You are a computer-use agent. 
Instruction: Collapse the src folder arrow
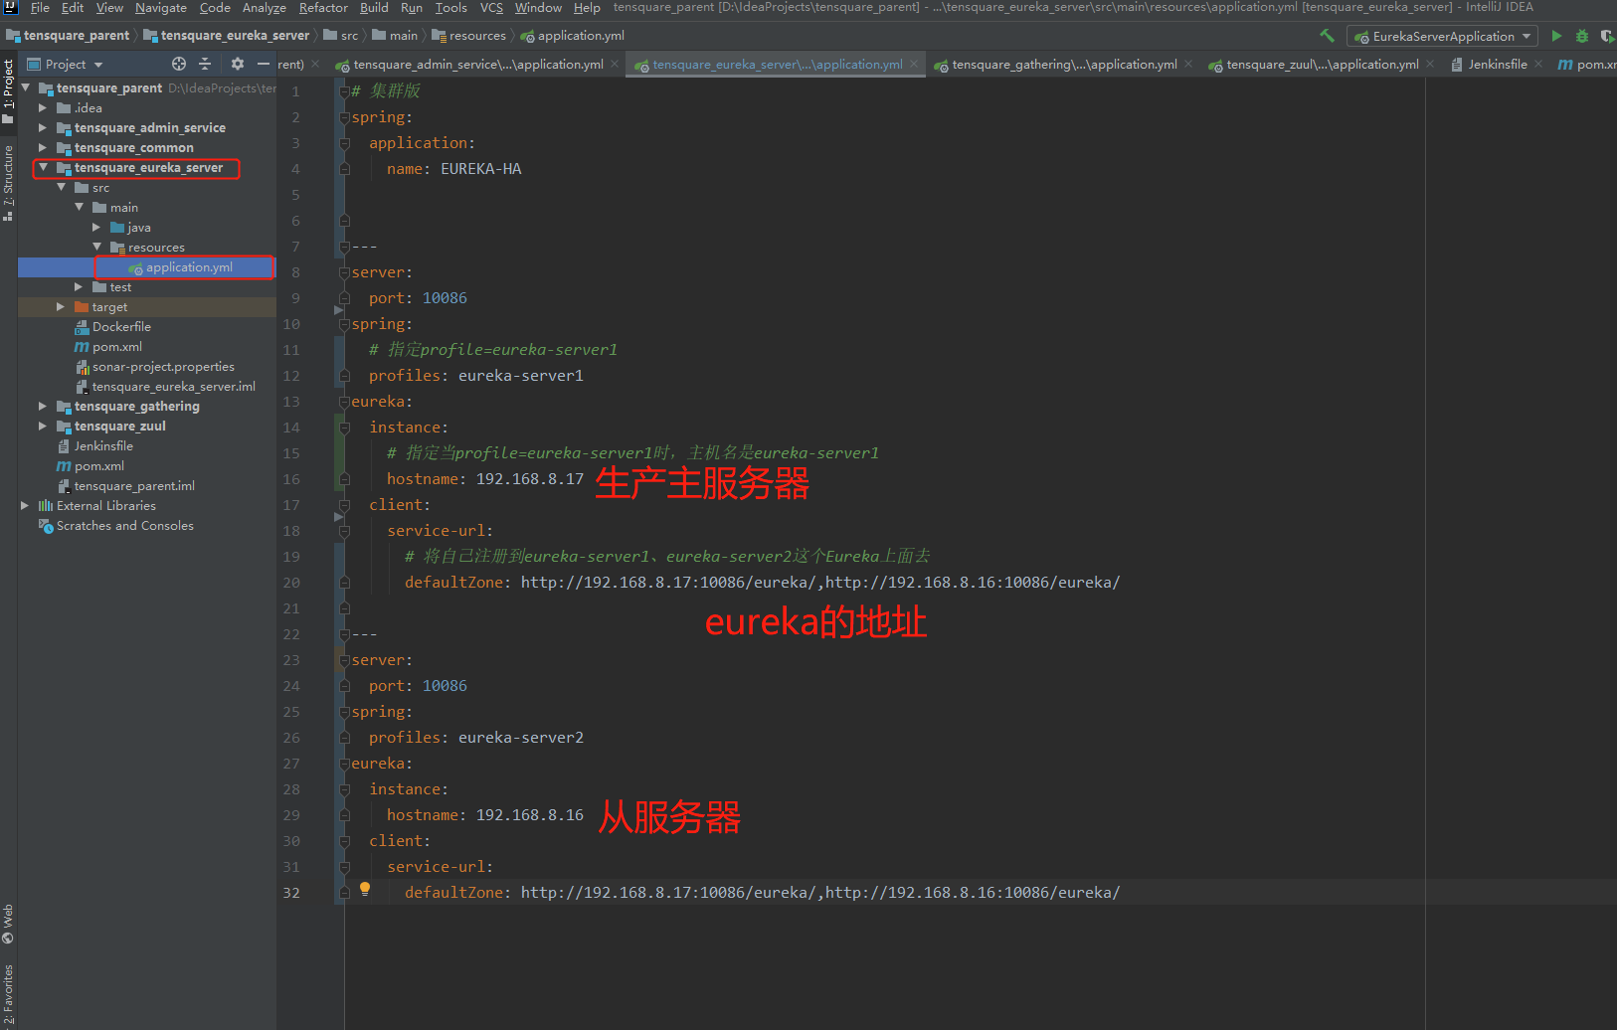point(61,188)
